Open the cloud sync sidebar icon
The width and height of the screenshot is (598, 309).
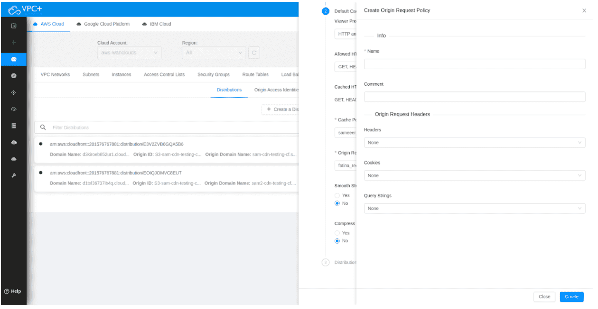point(14,109)
